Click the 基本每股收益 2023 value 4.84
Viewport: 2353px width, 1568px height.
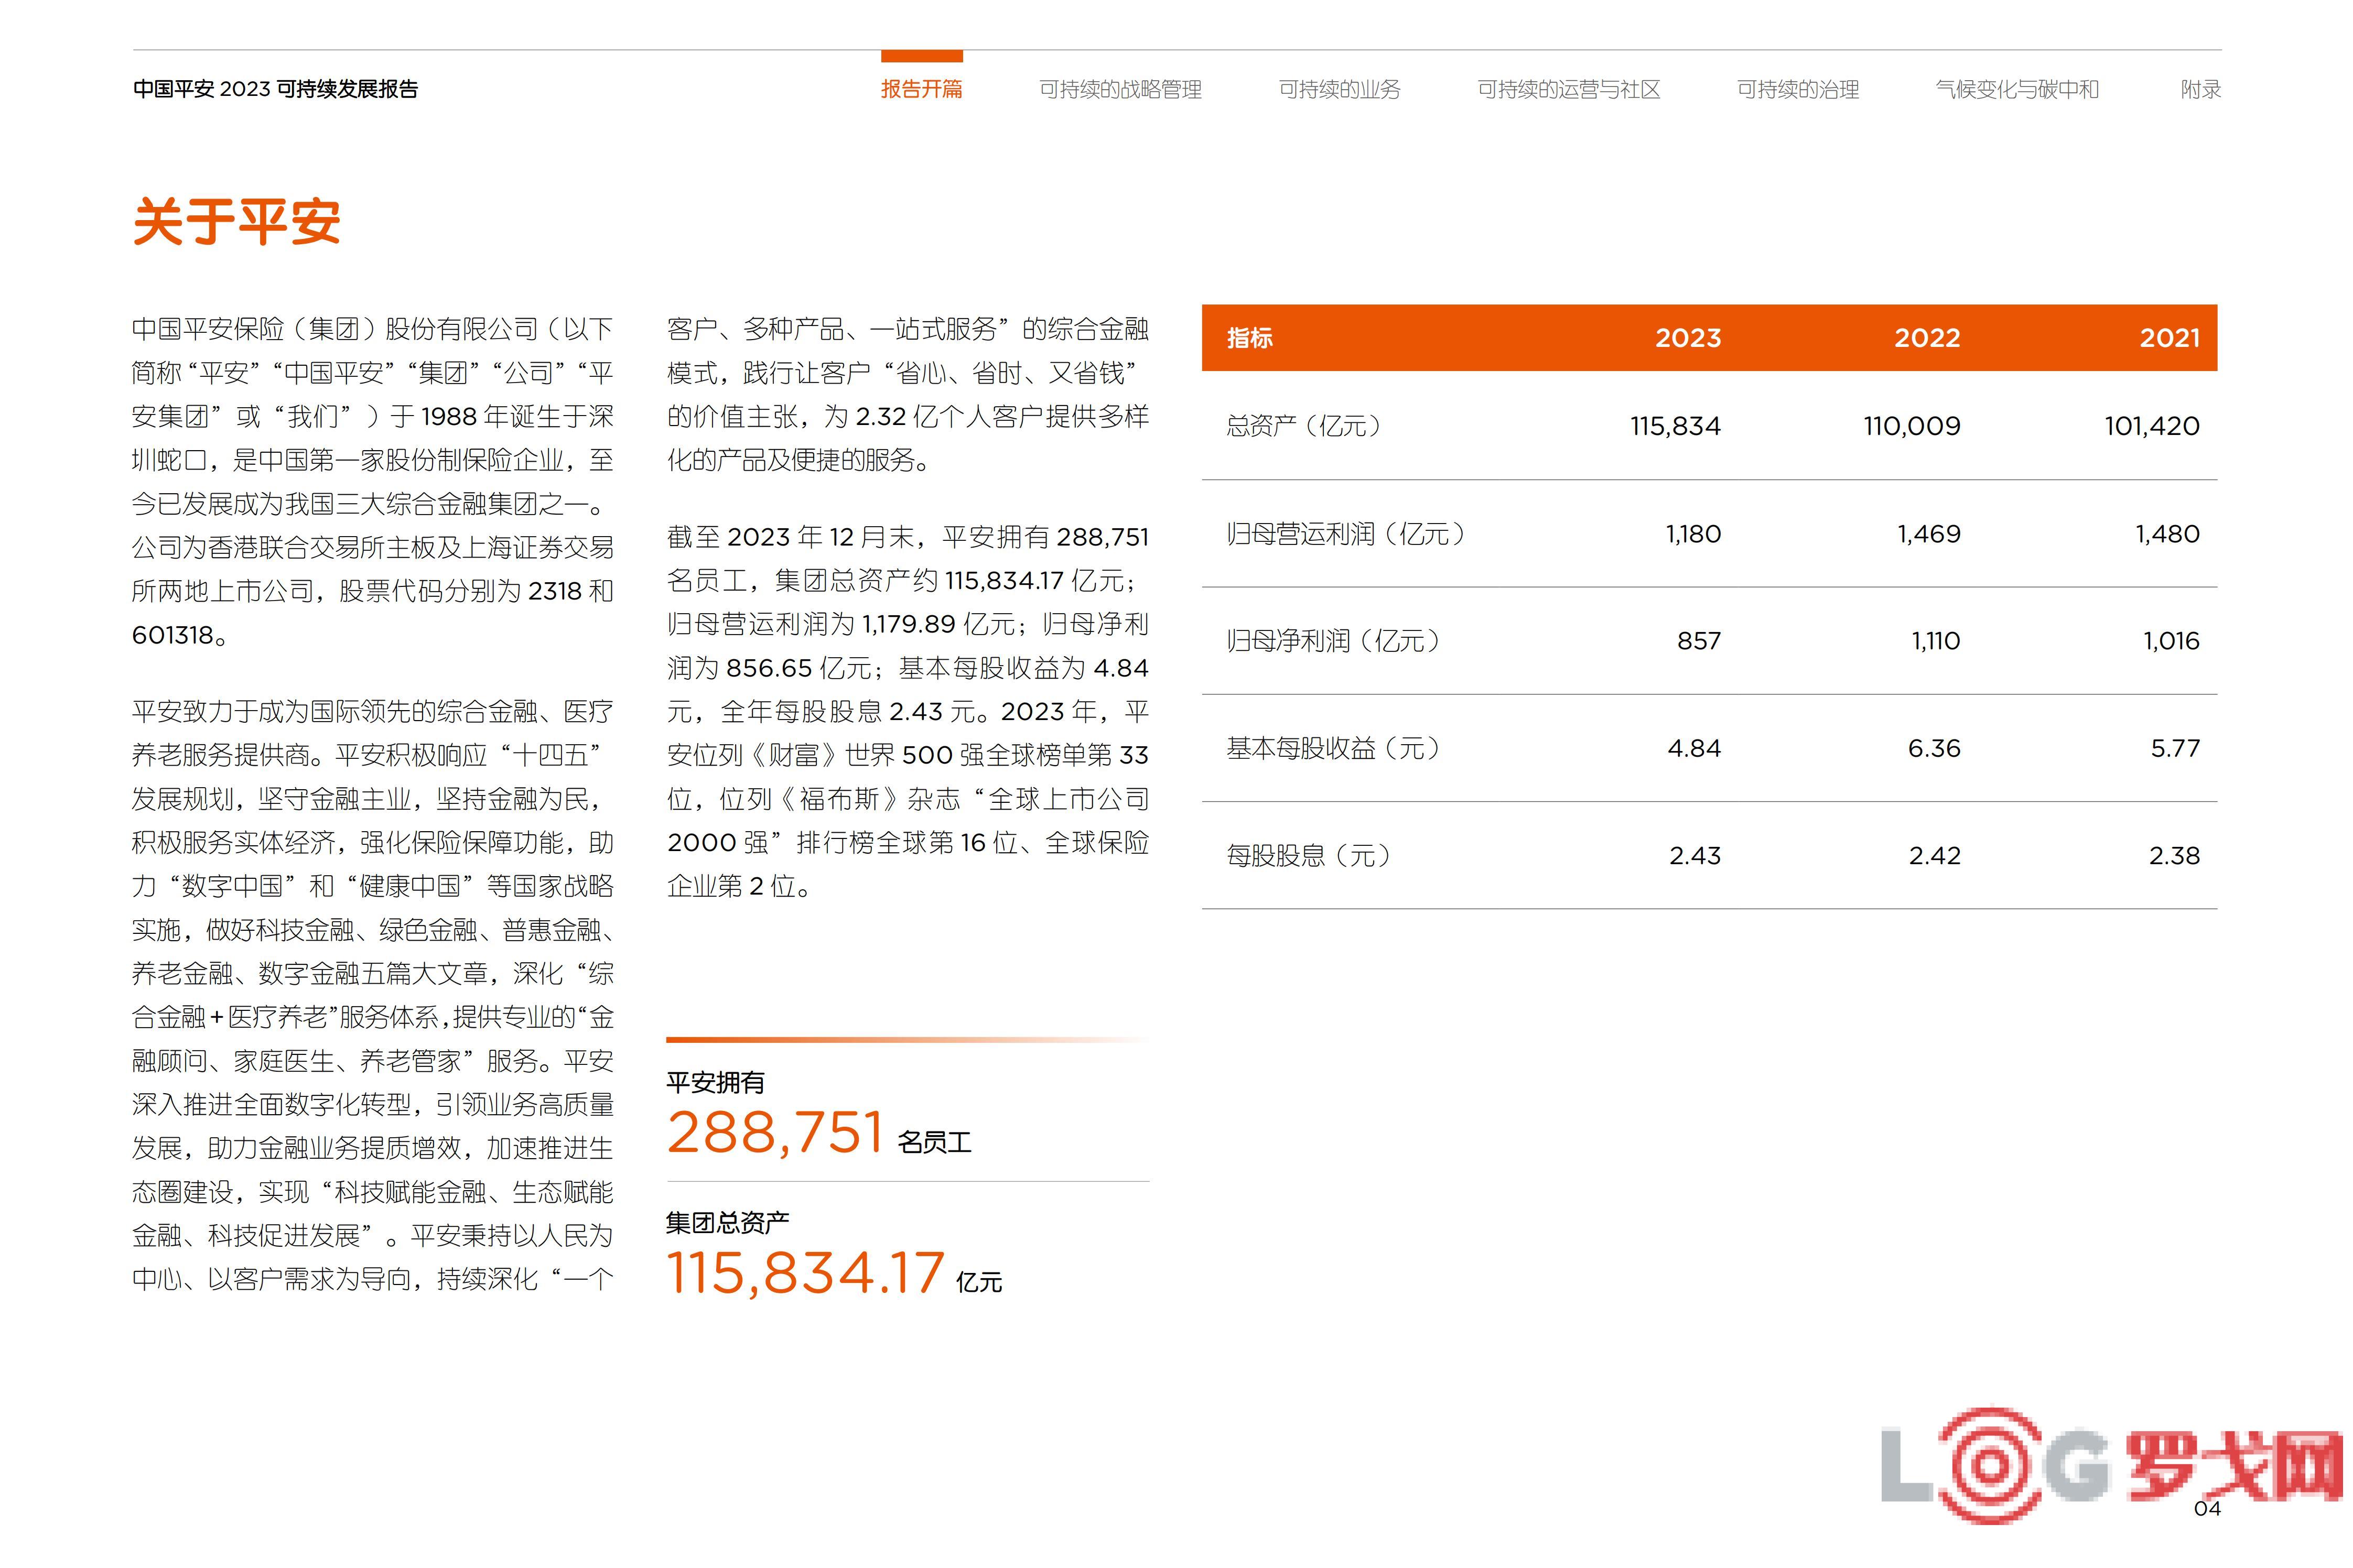[x=1694, y=748]
